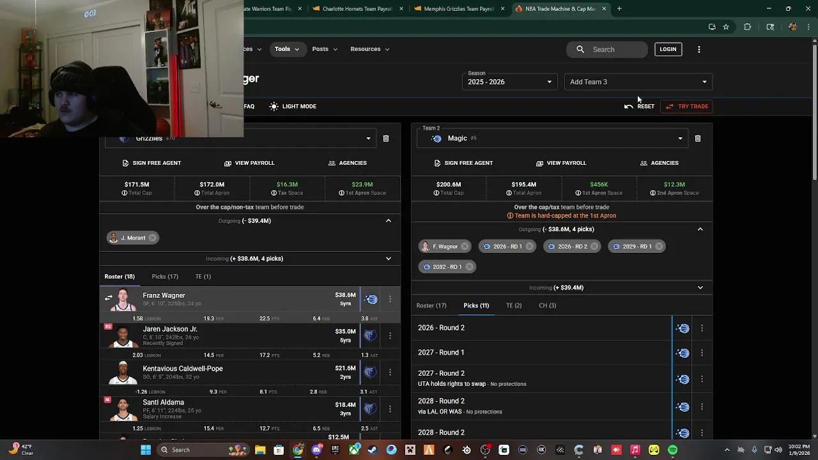Remove J. Morant from outgoing chip
Screen dimensions: 818x460
click(152, 238)
